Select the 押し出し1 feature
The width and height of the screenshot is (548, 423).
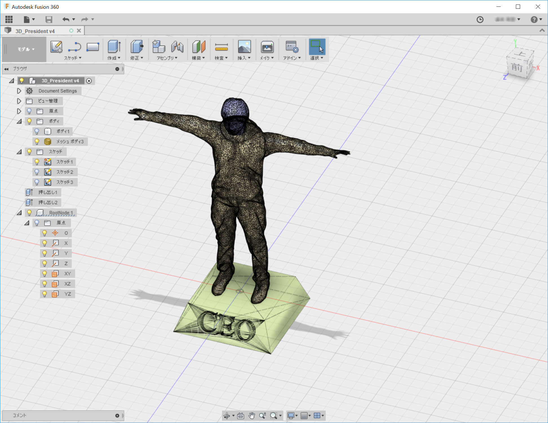(x=43, y=192)
